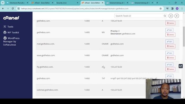
Task: Open the media control icon in toolbar
Action: coord(167,8)
